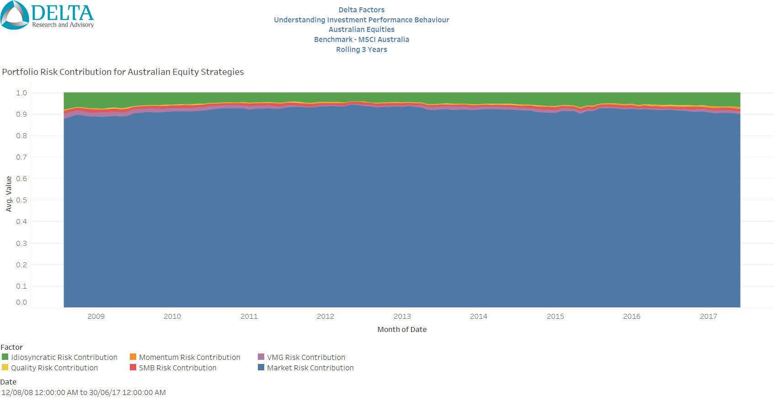Click the purple VMG Risk Contribution swatch
Image resolution: width=774 pixels, height=405 pixels.
[261, 357]
